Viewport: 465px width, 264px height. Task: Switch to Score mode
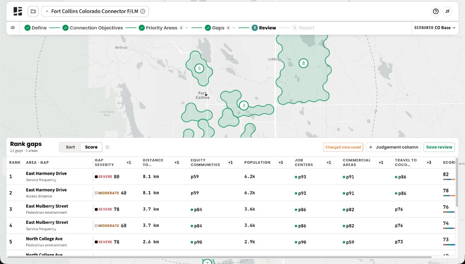click(x=91, y=147)
